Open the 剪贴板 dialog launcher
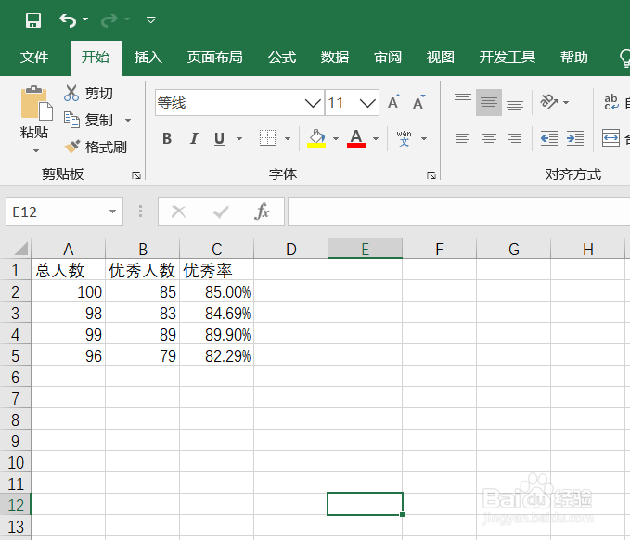This screenshot has width=630, height=540. 136,175
